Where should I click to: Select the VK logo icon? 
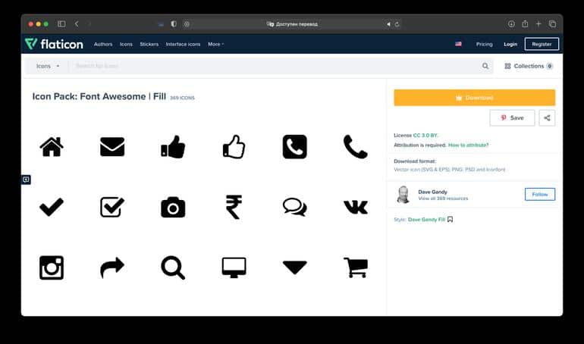355,207
